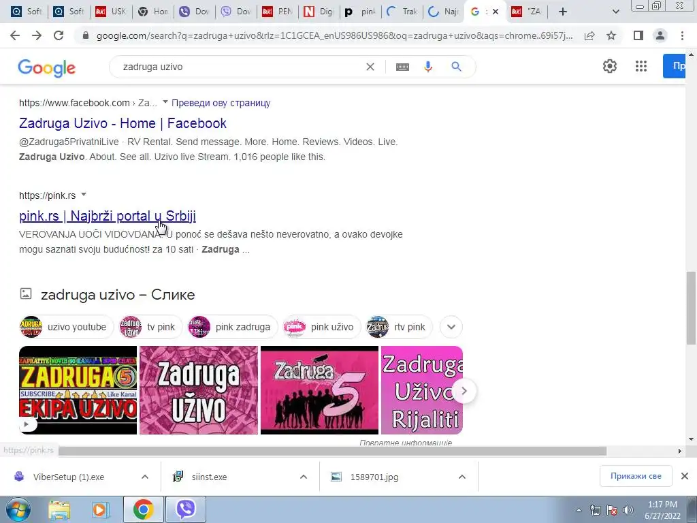This screenshot has height=523, width=697.
Task: Select the 'rtv pink' image filter chip
Action: pyautogui.click(x=399, y=327)
